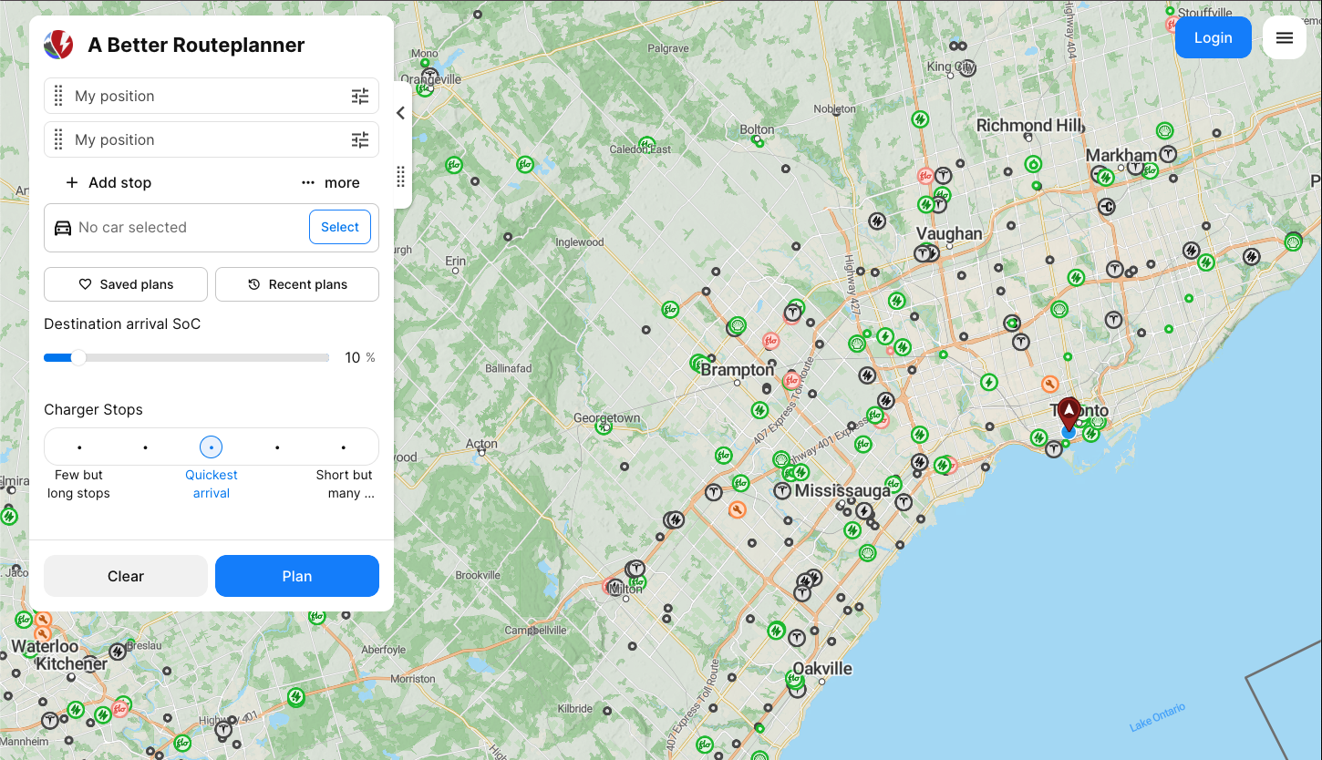
Task: Click the blue Plan button
Action: point(297,576)
